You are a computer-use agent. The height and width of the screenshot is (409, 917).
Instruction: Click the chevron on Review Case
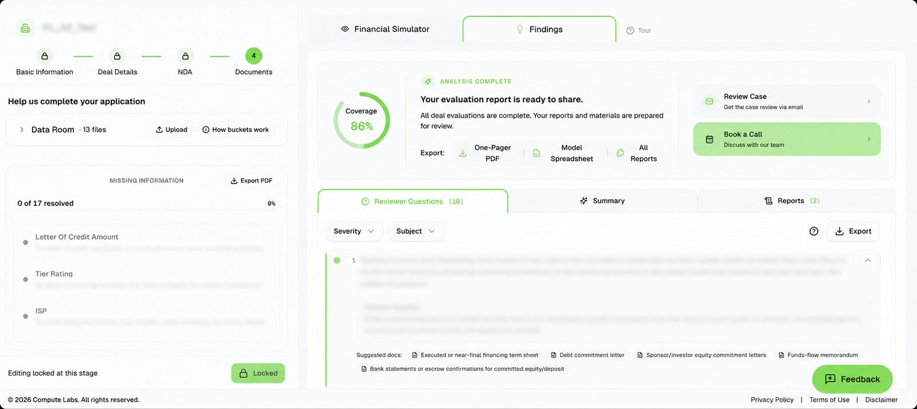[869, 102]
